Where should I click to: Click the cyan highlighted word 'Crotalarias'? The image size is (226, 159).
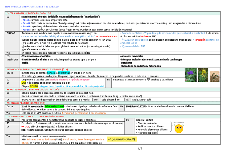point(64,73)
